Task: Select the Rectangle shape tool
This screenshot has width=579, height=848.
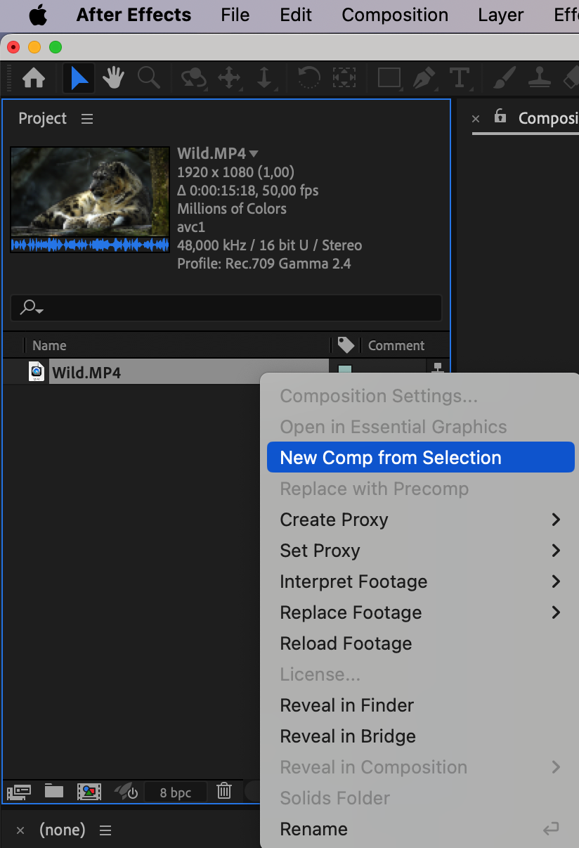Action: point(389,77)
